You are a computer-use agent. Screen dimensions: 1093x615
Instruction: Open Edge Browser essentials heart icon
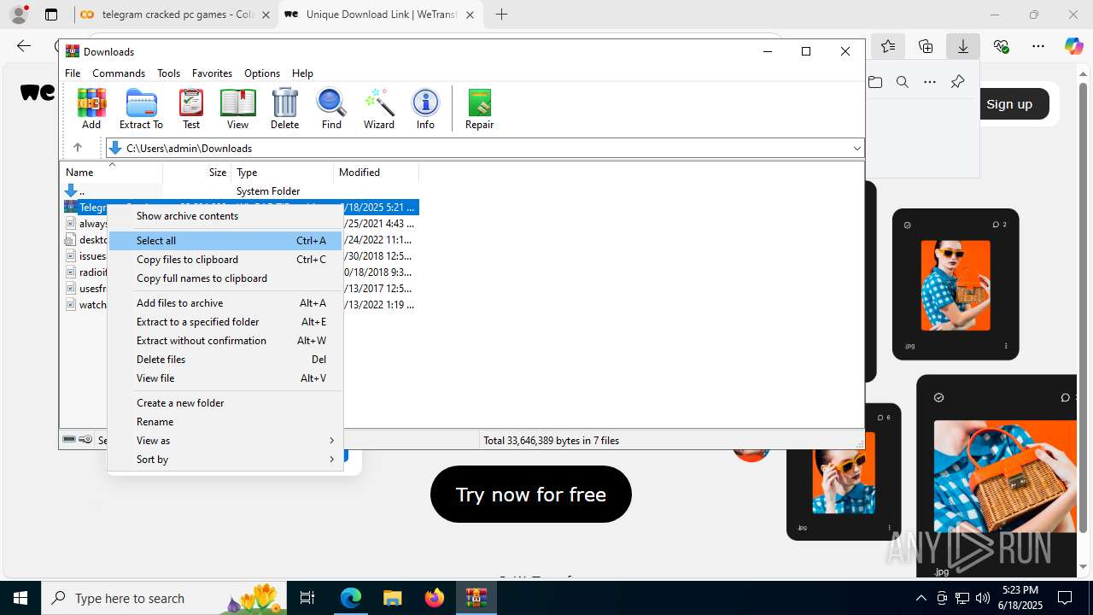[x=1001, y=46]
